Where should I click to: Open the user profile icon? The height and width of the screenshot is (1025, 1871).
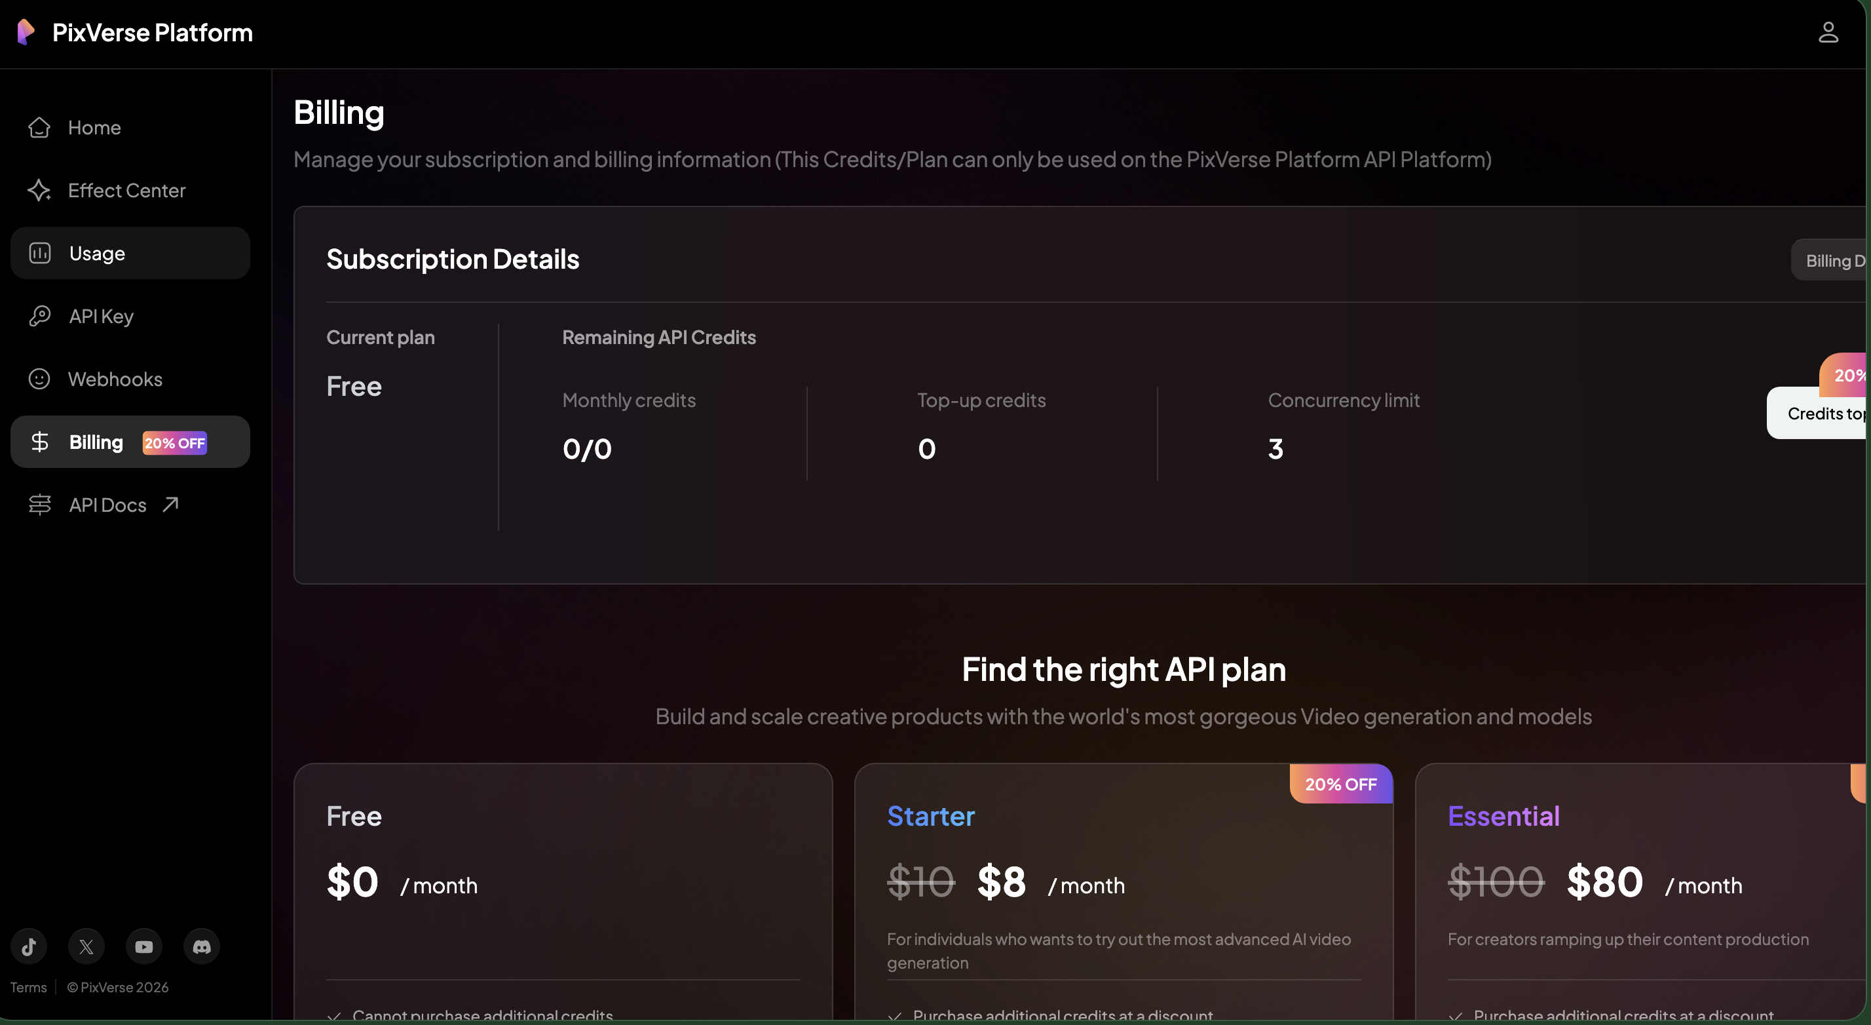[1827, 32]
